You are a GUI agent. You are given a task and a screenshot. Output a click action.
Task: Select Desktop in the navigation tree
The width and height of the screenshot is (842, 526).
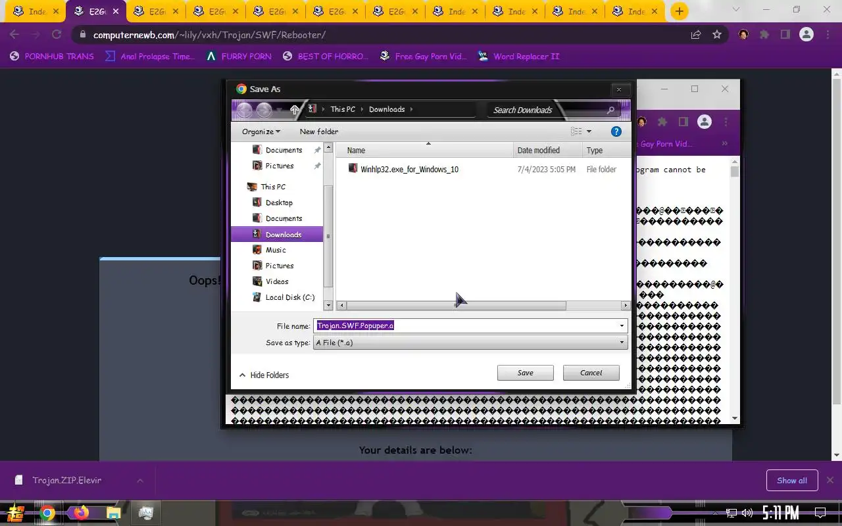point(279,203)
